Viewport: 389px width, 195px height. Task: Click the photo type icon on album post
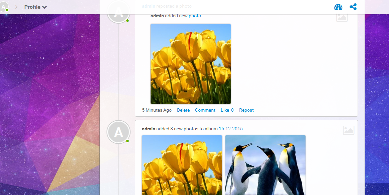point(348,130)
